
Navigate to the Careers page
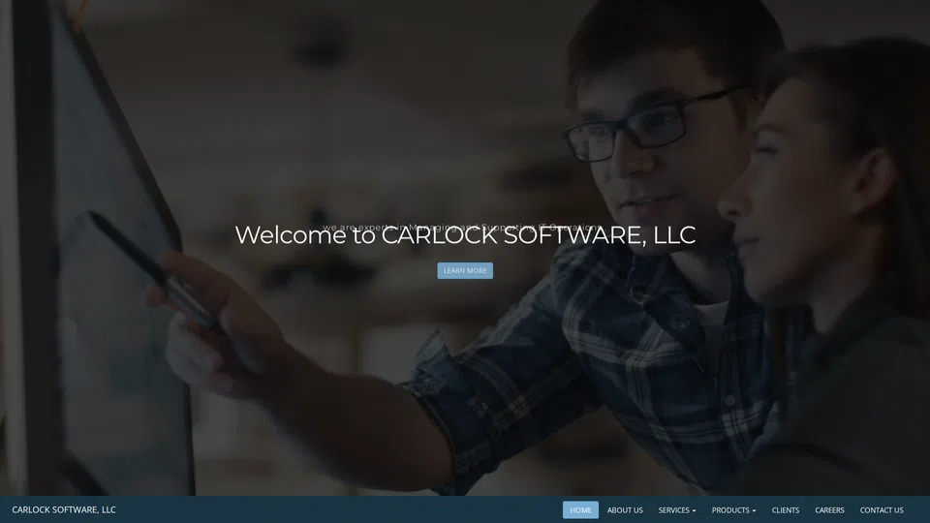829,510
